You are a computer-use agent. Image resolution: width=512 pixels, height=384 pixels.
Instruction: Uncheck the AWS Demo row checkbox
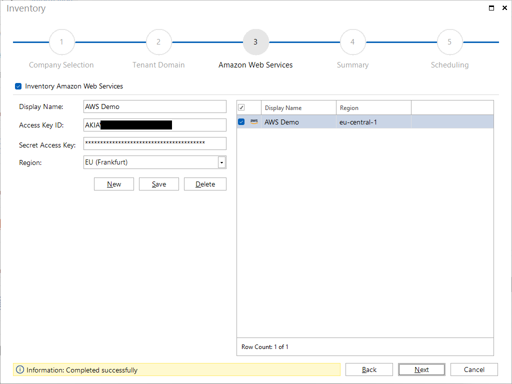point(241,122)
